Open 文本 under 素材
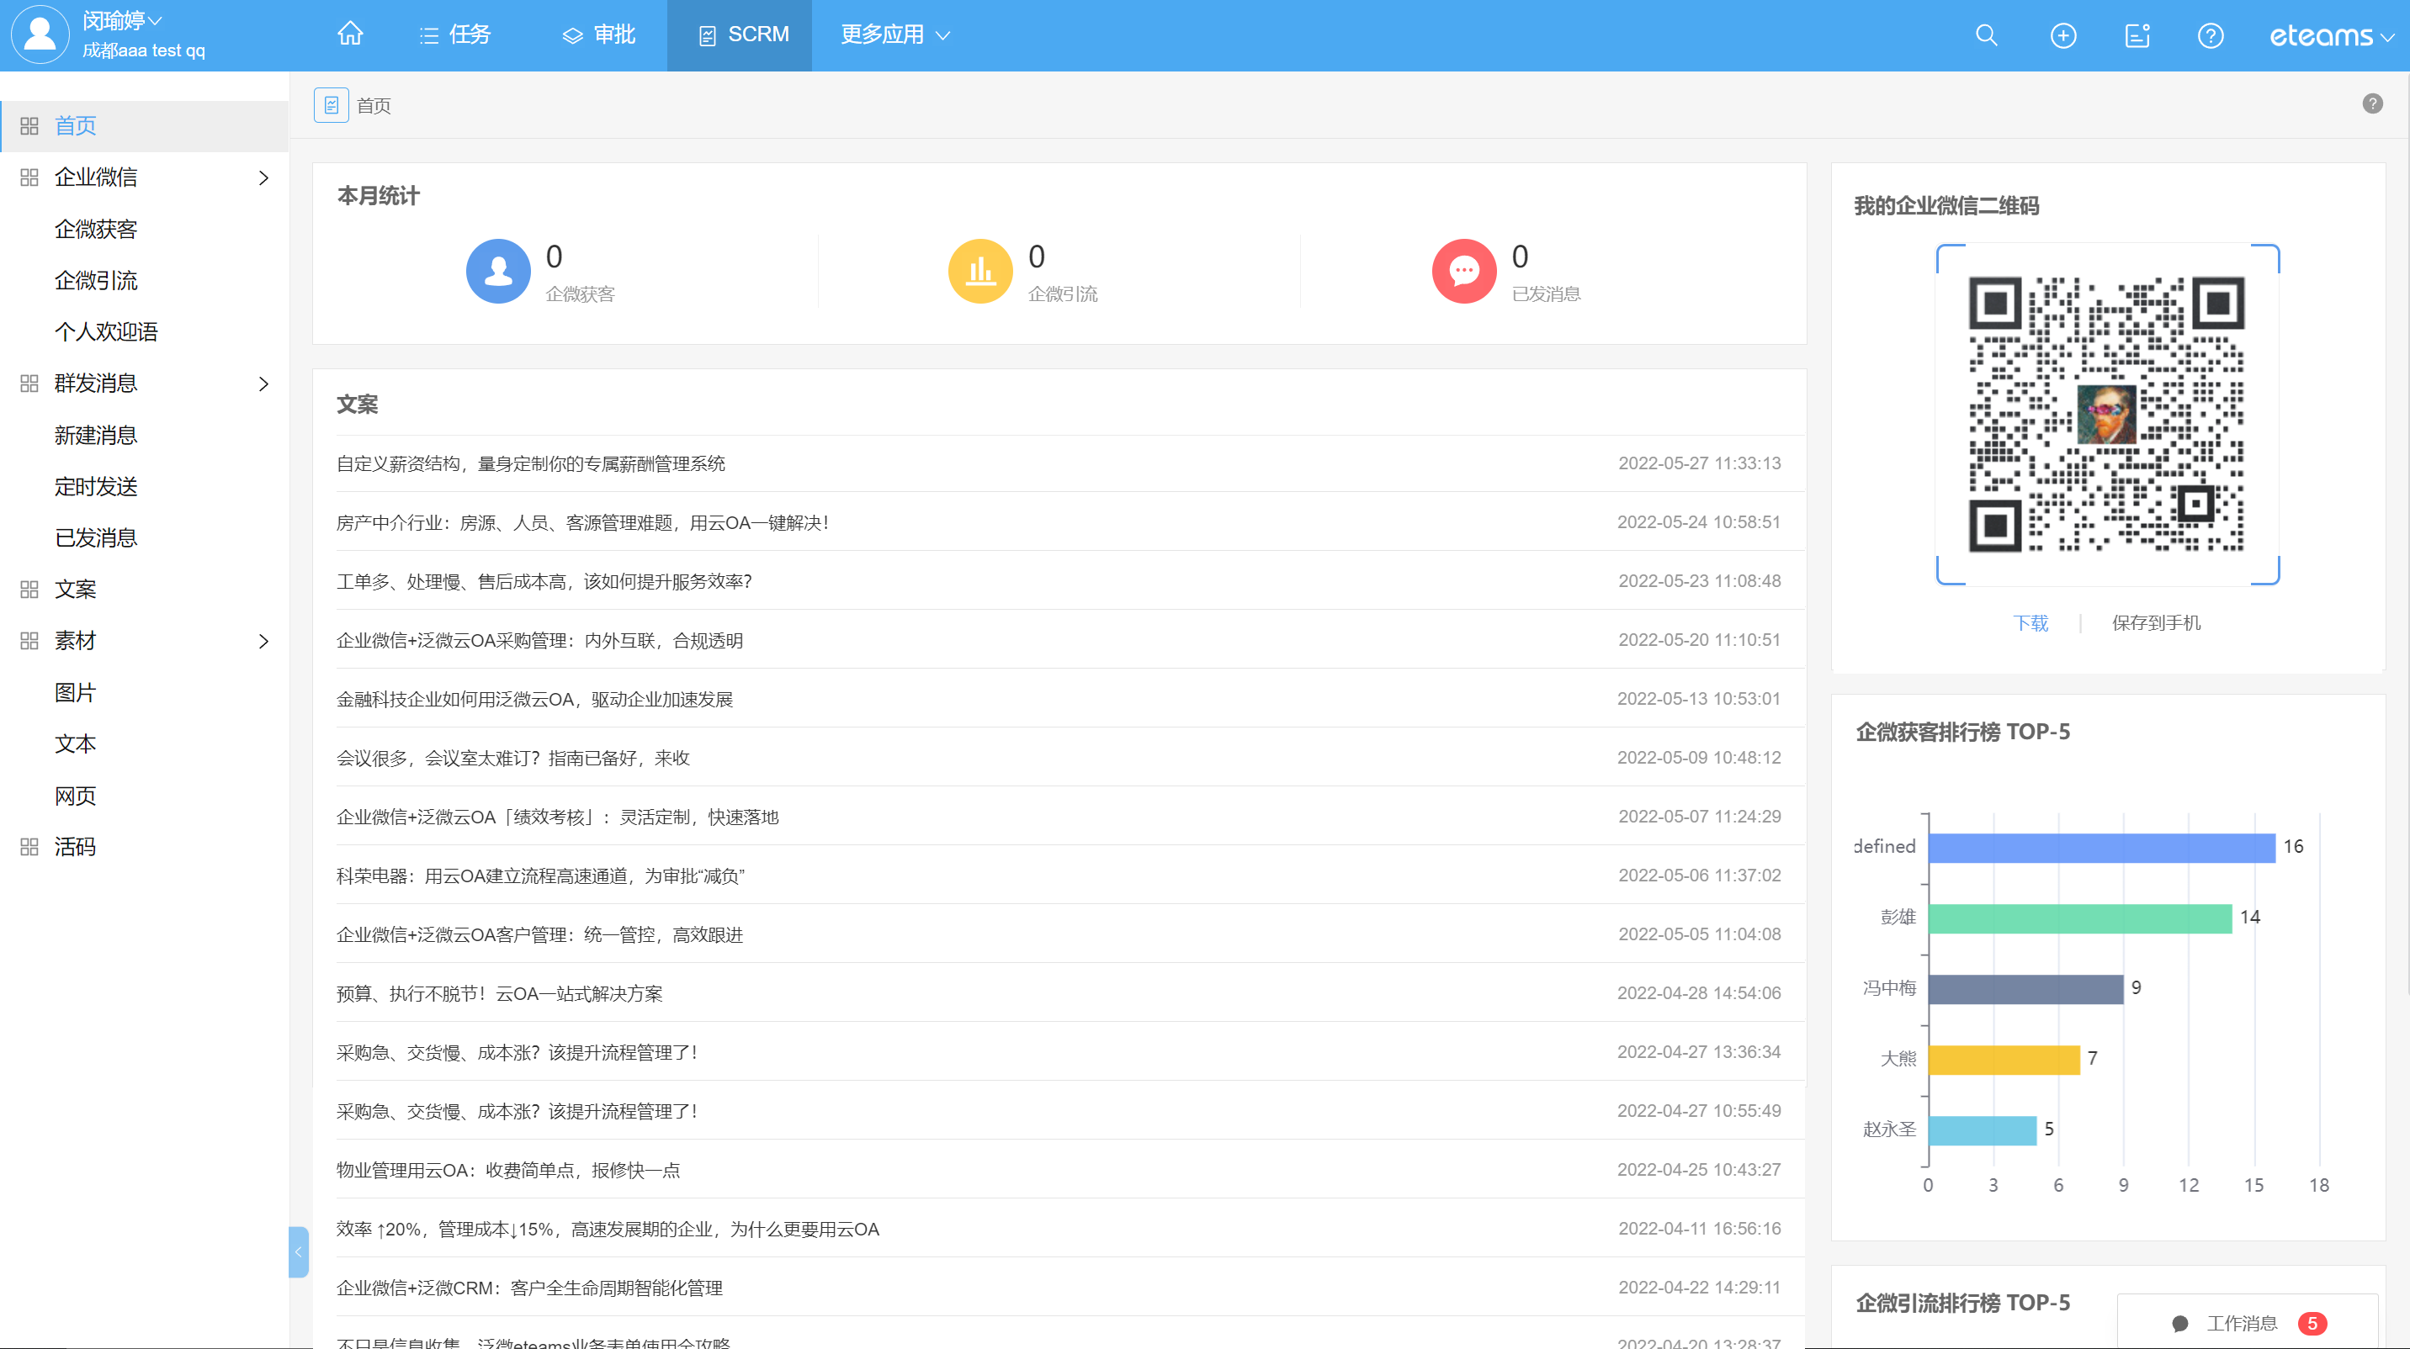This screenshot has width=2410, height=1349. 75,744
